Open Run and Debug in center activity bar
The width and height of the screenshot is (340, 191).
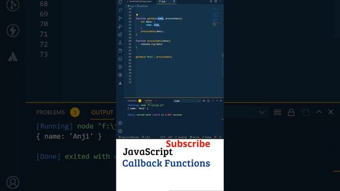pos(120,27)
